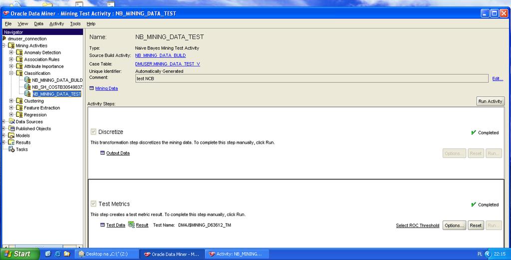Screen dimensions: 511x260
Task: Open the Tools menu
Action: point(75,24)
